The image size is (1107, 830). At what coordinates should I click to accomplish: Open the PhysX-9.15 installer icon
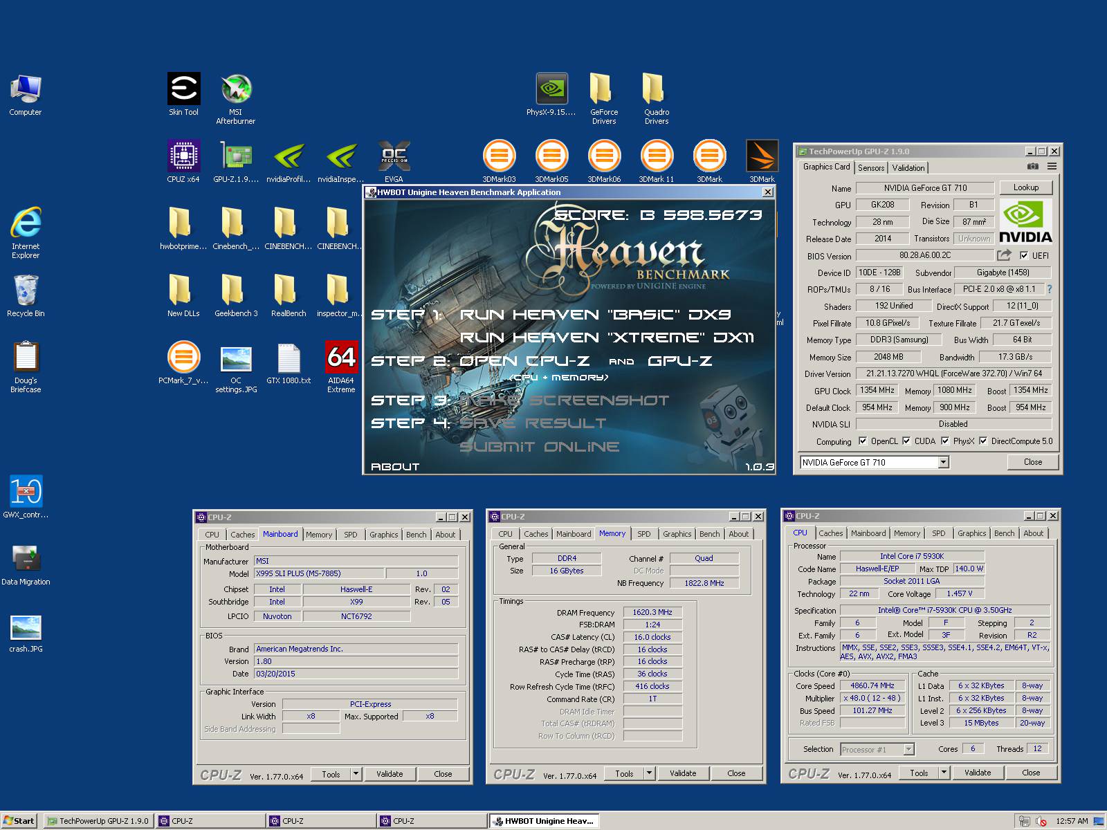[x=551, y=94]
